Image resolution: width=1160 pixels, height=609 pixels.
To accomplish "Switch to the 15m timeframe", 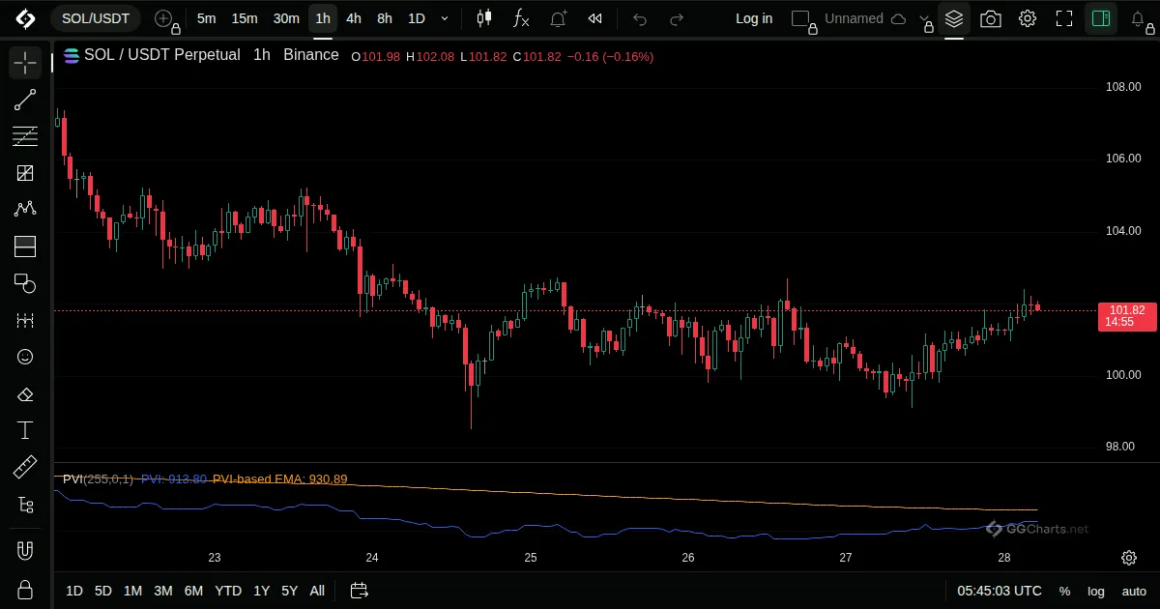I will 245,18.
